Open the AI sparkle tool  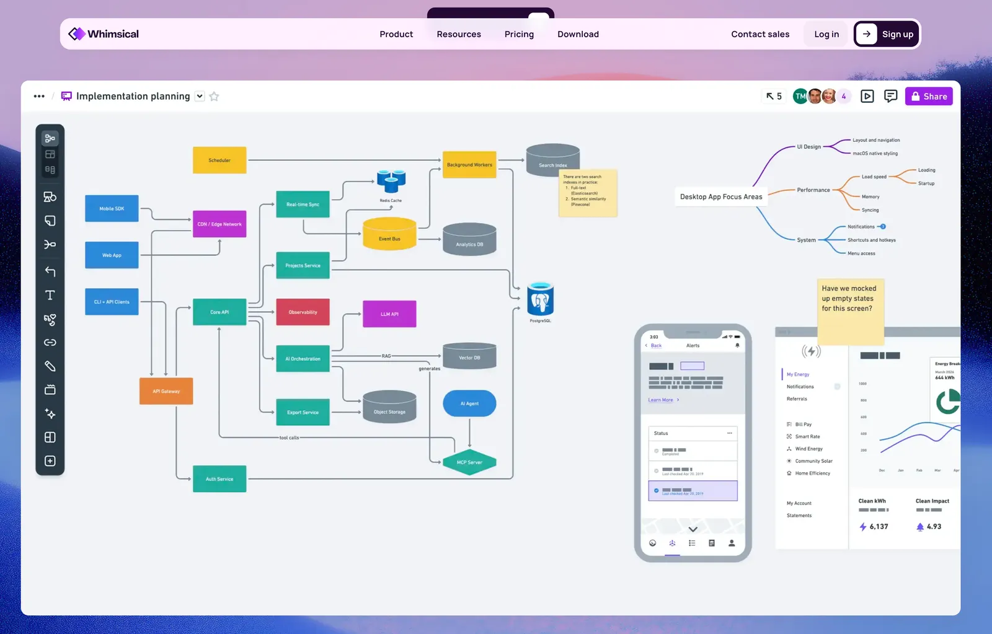coord(50,413)
